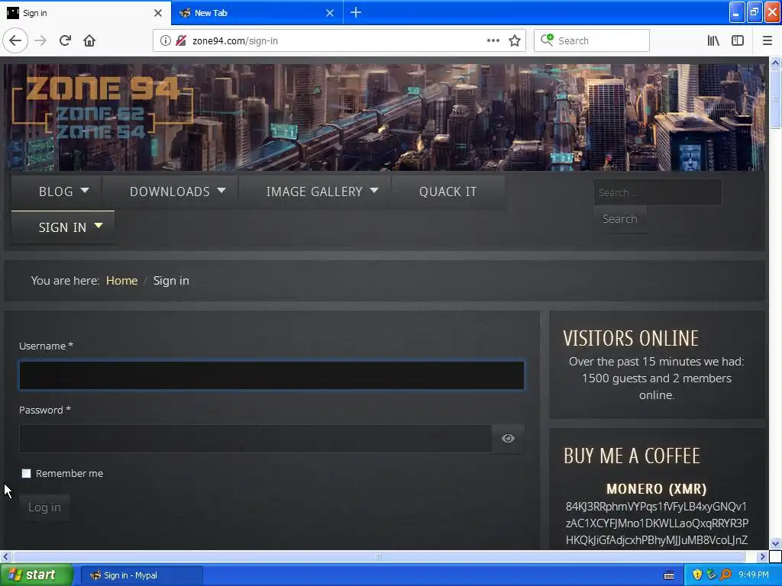Click the browser forward arrow
This screenshot has width=782, height=586.
[x=40, y=40]
